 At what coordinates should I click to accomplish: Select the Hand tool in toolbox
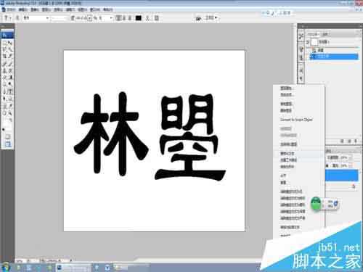(x=4, y=113)
